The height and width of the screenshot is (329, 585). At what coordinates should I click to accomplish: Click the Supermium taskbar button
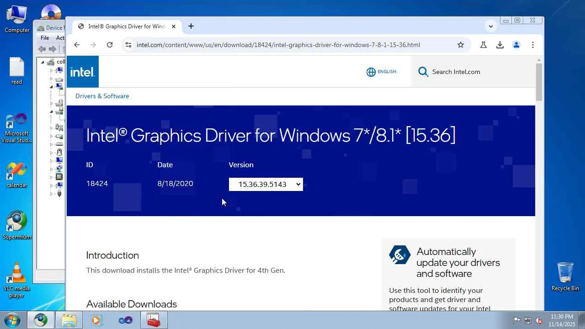pos(41,320)
